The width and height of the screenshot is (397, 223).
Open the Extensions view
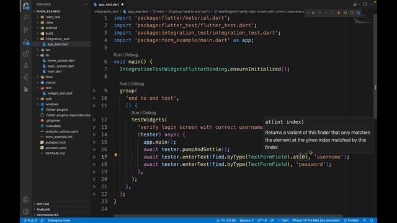coord(25,54)
